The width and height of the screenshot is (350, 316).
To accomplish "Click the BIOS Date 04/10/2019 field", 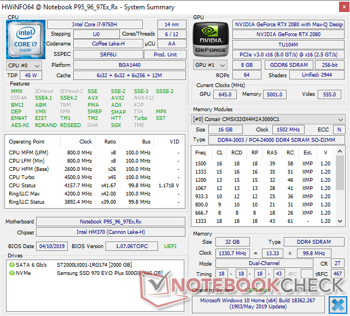I will pyautogui.click(x=52, y=246).
